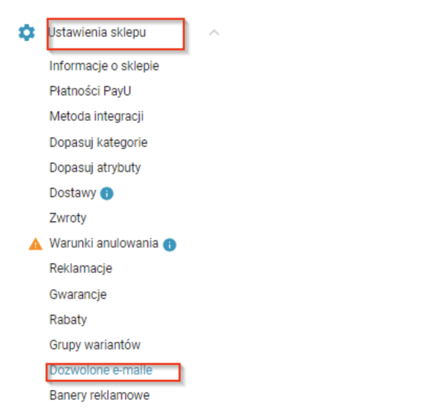Click the orange warning triangle icon
Screen dimensions: 431x418
(x=35, y=244)
